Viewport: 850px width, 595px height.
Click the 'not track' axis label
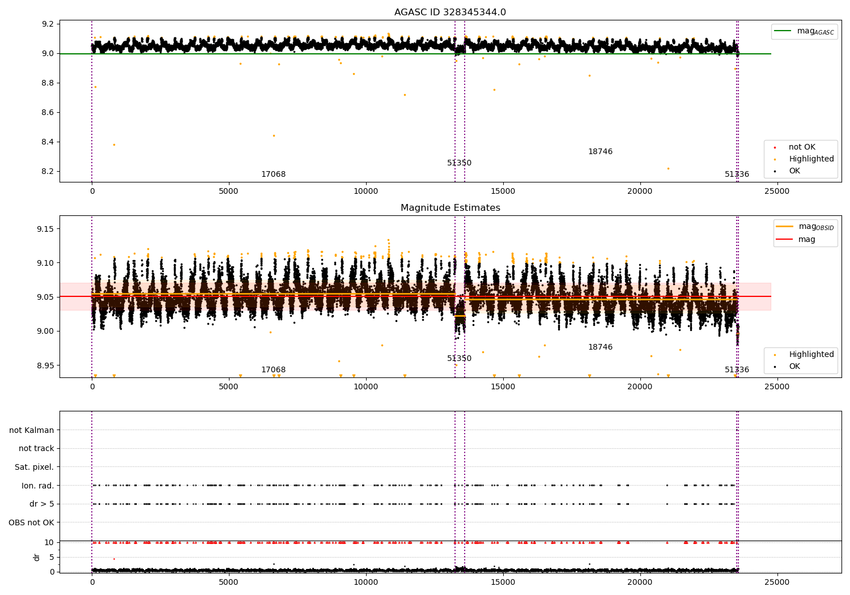point(36,449)
